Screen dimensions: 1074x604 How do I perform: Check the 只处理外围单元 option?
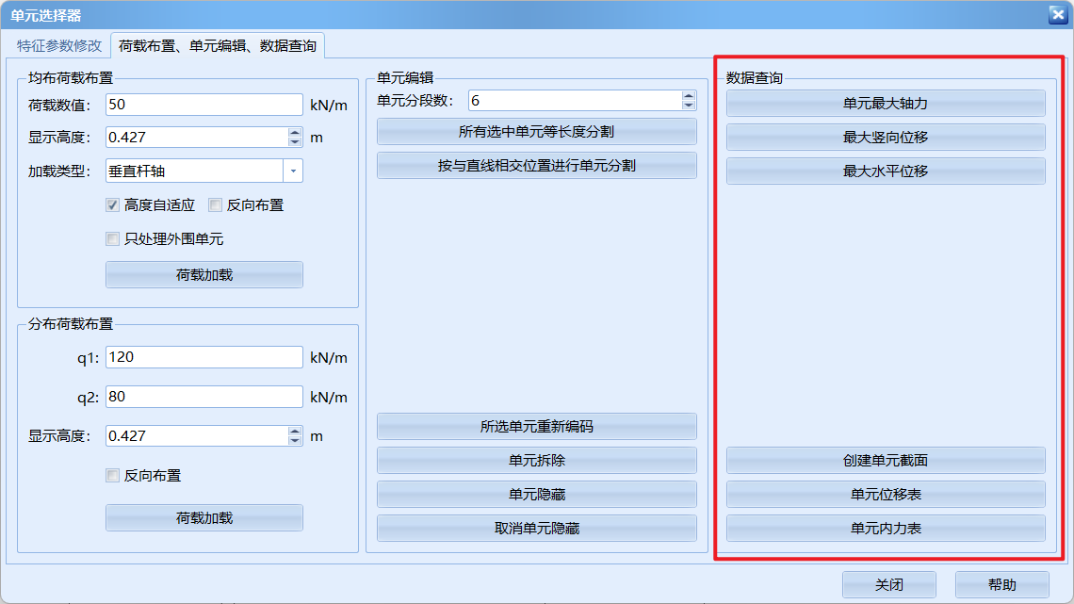pos(113,239)
